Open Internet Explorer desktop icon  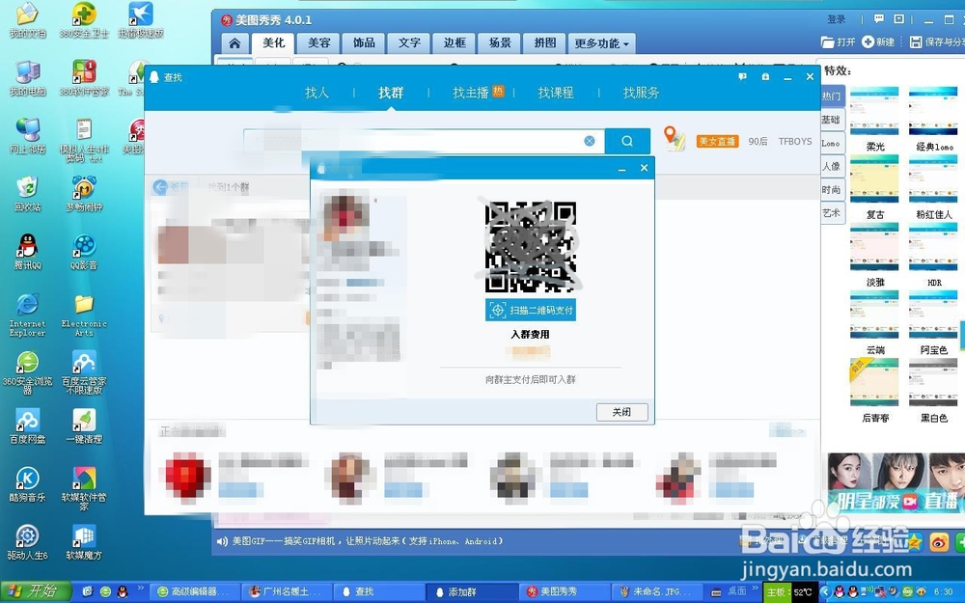pyautogui.click(x=28, y=315)
